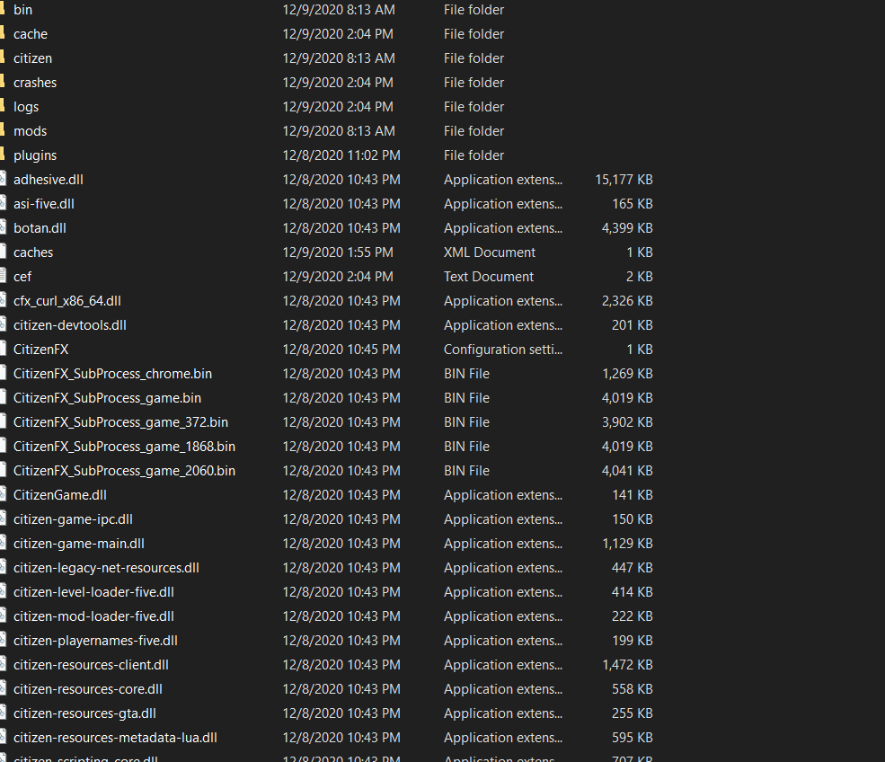Select the botan.dll file name
Viewport: 885px width, 762px height.
coord(40,228)
